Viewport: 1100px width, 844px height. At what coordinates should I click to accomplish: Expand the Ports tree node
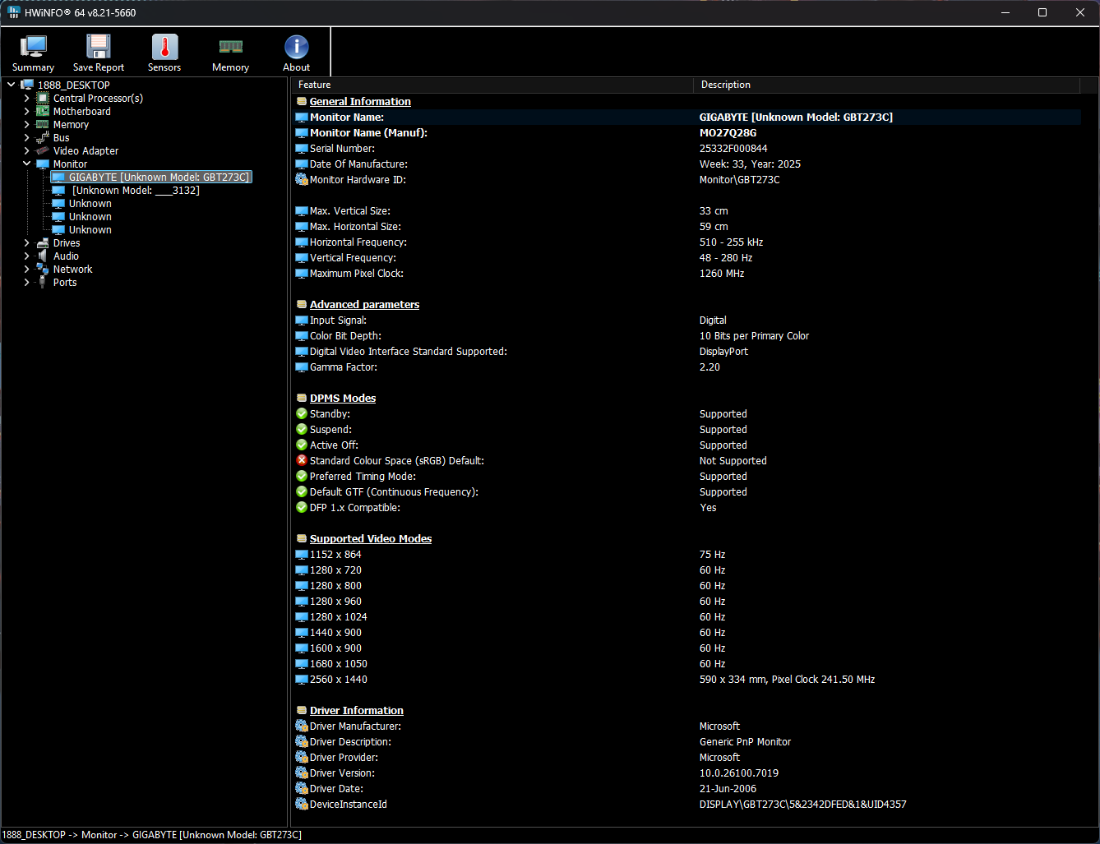click(x=26, y=282)
